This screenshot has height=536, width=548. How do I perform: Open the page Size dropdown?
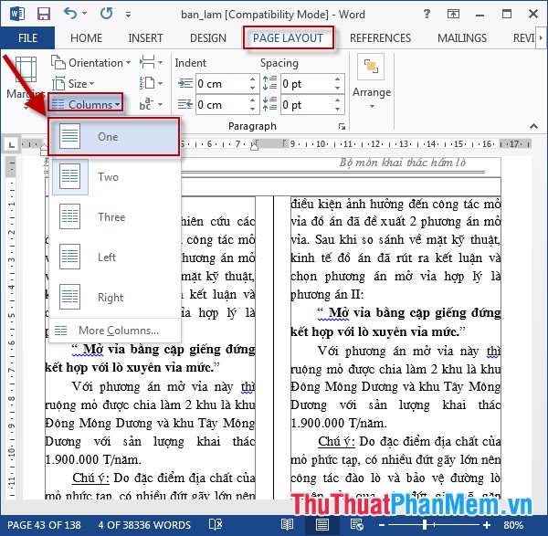coord(73,84)
